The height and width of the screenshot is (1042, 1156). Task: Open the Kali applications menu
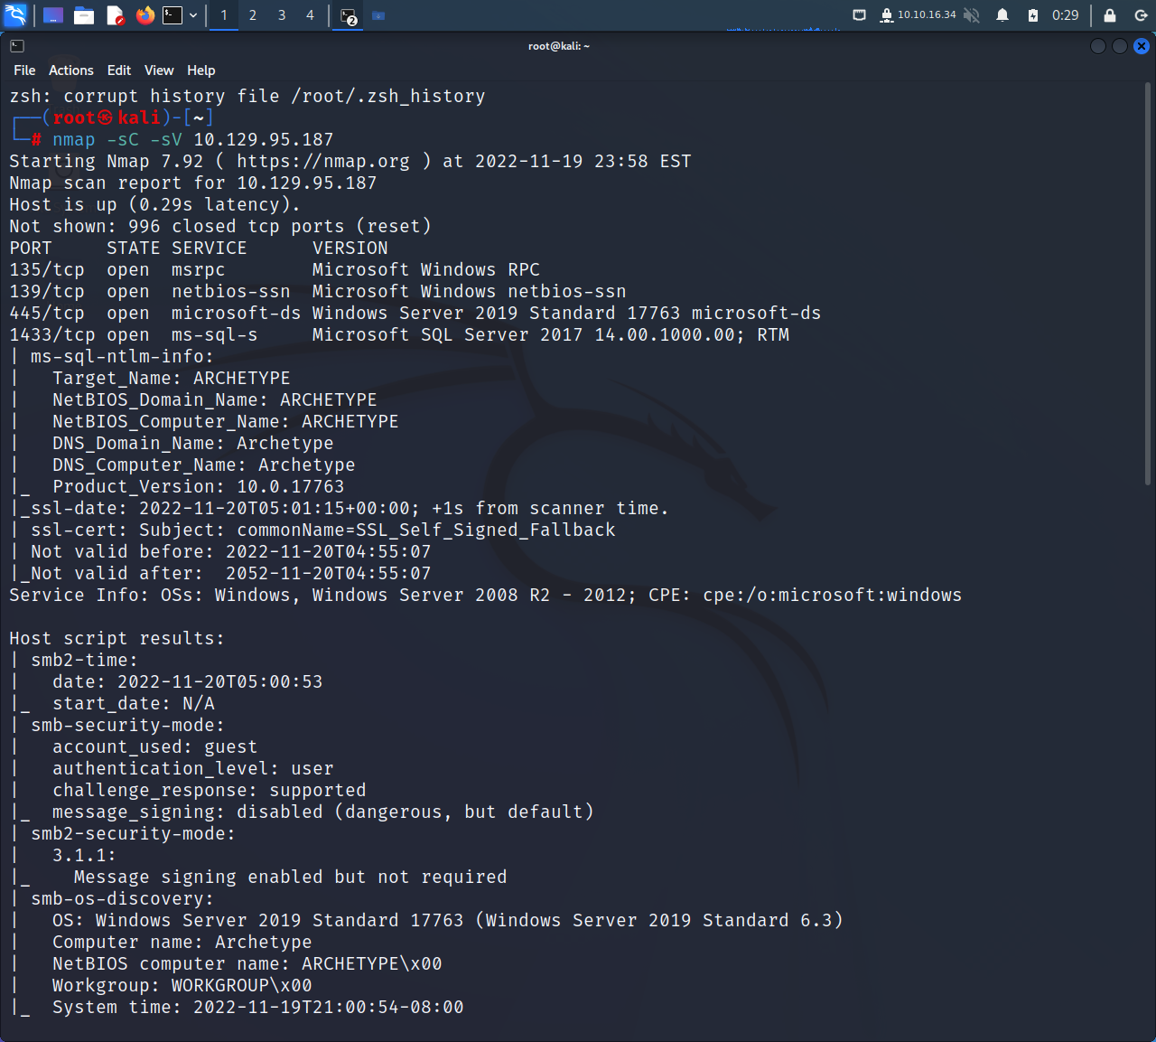pos(15,15)
